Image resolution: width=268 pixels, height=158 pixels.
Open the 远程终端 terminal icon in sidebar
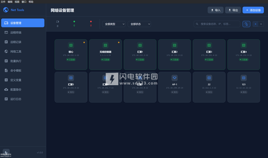click(6, 32)
